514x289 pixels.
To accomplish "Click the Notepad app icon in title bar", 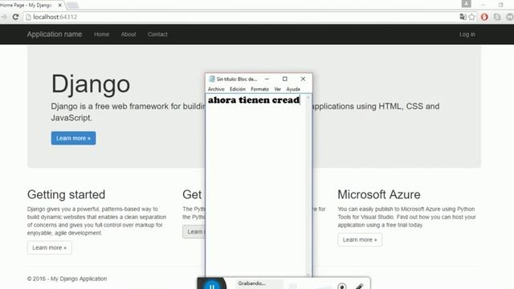I will (x=212, y=79).
